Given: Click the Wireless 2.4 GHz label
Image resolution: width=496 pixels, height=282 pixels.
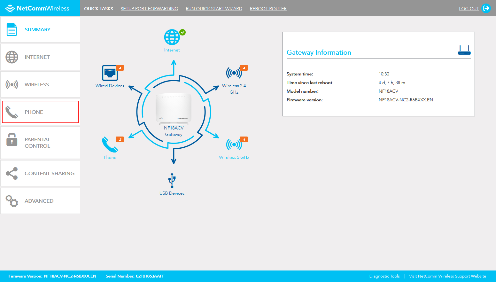Looking at the screenshot, I should click(234, 89).
